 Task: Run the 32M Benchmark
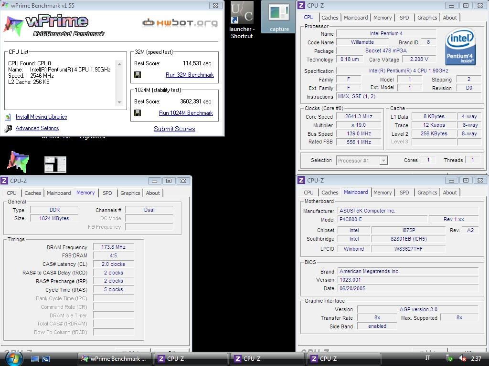click(190, 75)
